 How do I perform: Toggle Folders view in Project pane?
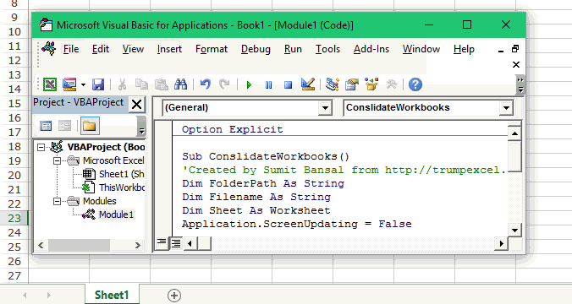(x=90, y=126)
